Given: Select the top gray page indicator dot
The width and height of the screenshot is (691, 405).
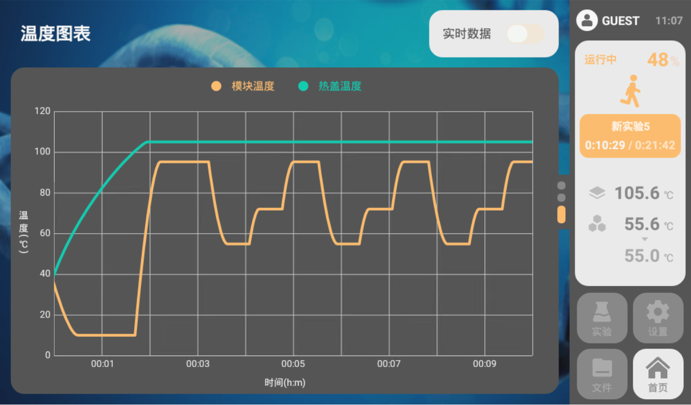Looking at the screenshot, I should [561, 186].
